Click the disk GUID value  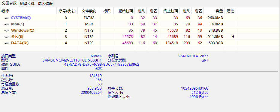102,64
